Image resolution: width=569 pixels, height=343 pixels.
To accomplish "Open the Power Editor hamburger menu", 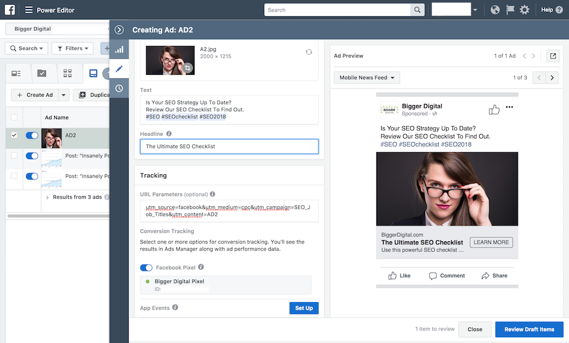I will (28, 10).
